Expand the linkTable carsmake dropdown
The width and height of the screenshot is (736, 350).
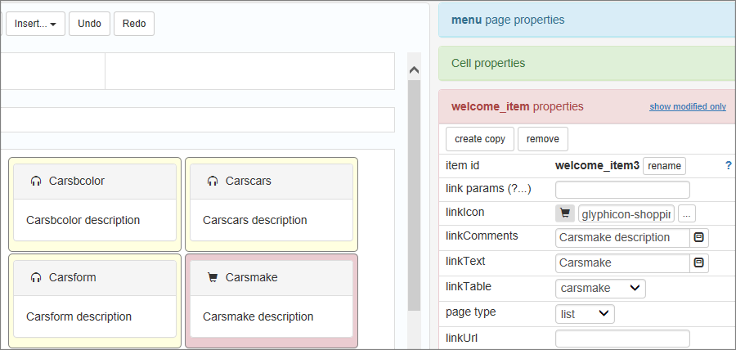pyautogui.click(x=600, y=288)
